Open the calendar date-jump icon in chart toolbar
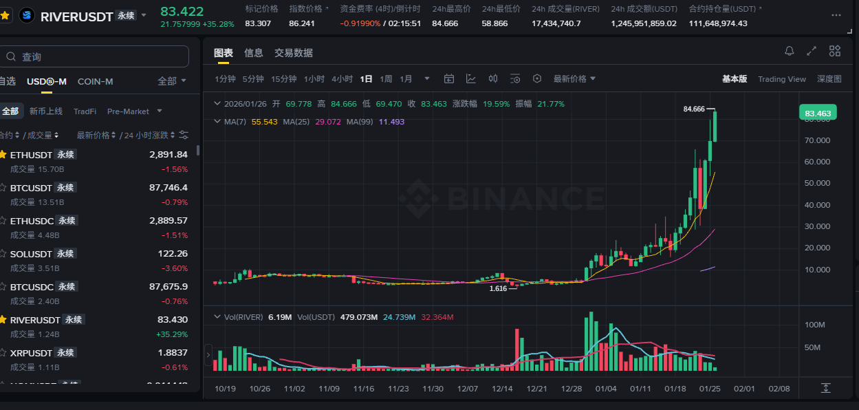 (449, 78)
